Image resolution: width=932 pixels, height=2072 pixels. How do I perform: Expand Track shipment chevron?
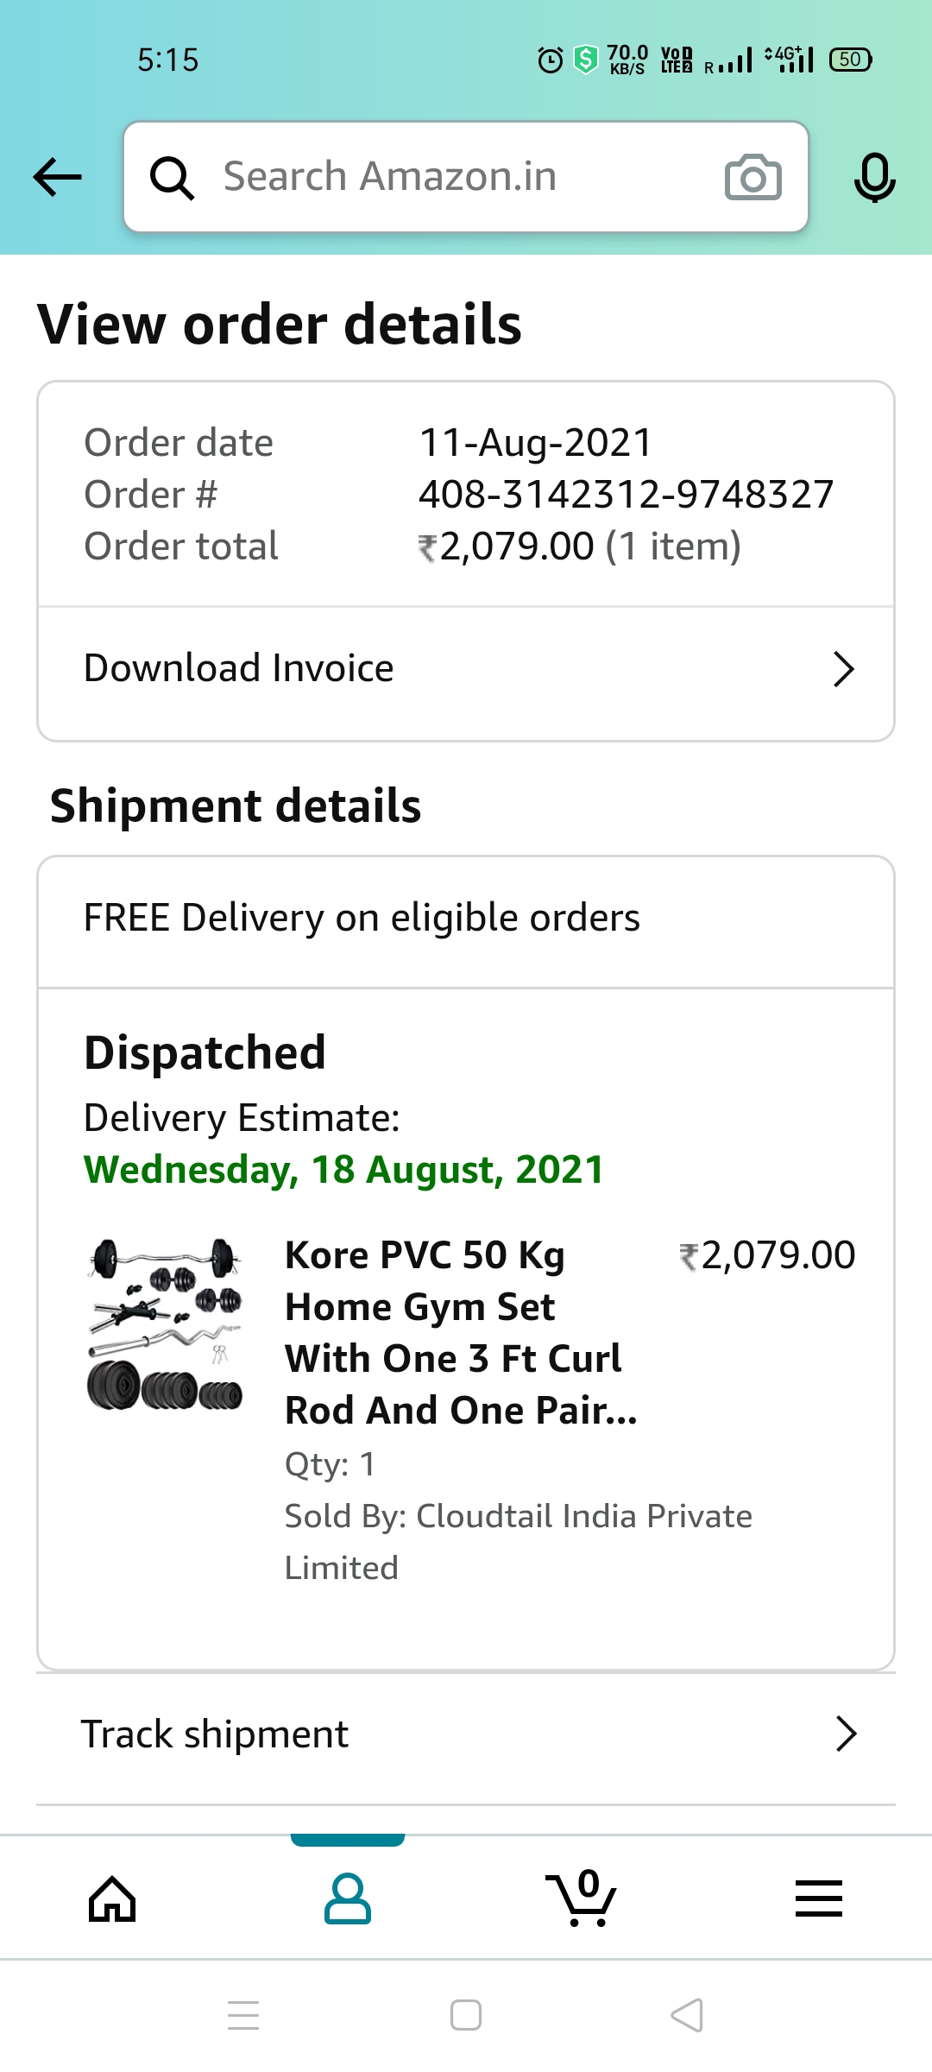(846, 1734)
